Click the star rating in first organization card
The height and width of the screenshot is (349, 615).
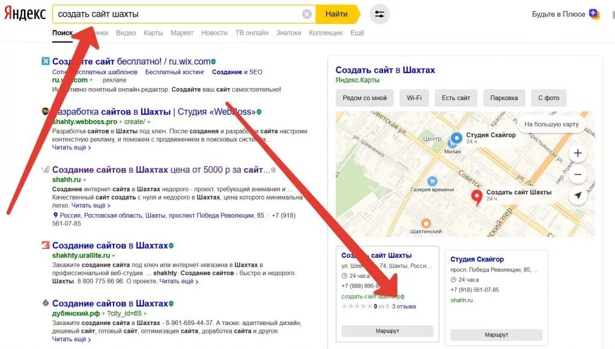coord(357,306)
